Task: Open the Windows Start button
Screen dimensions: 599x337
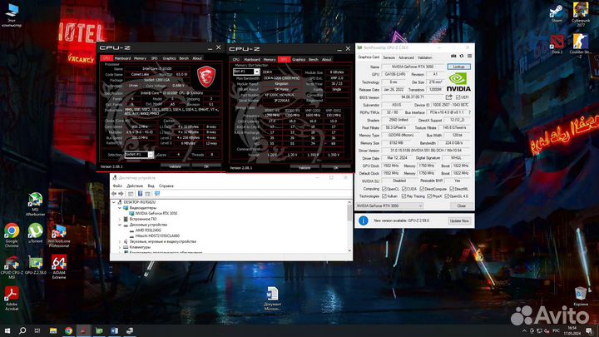Action: click(7, 330)
